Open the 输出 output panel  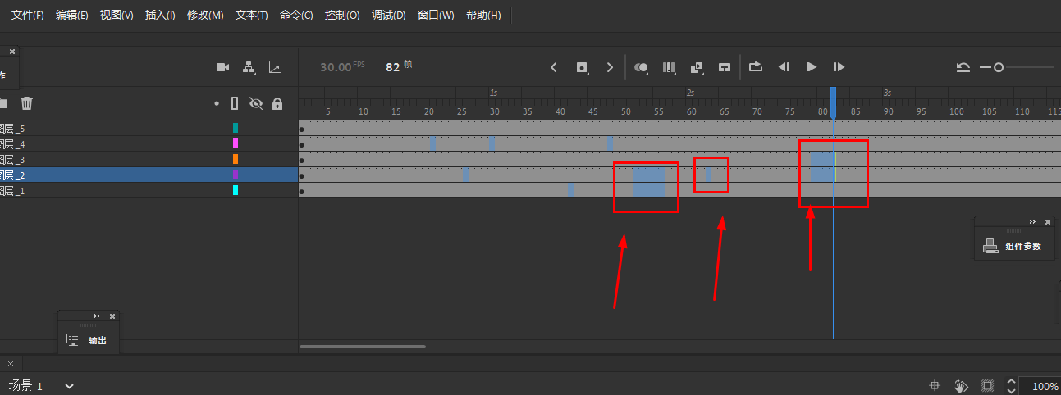[89, 340]
